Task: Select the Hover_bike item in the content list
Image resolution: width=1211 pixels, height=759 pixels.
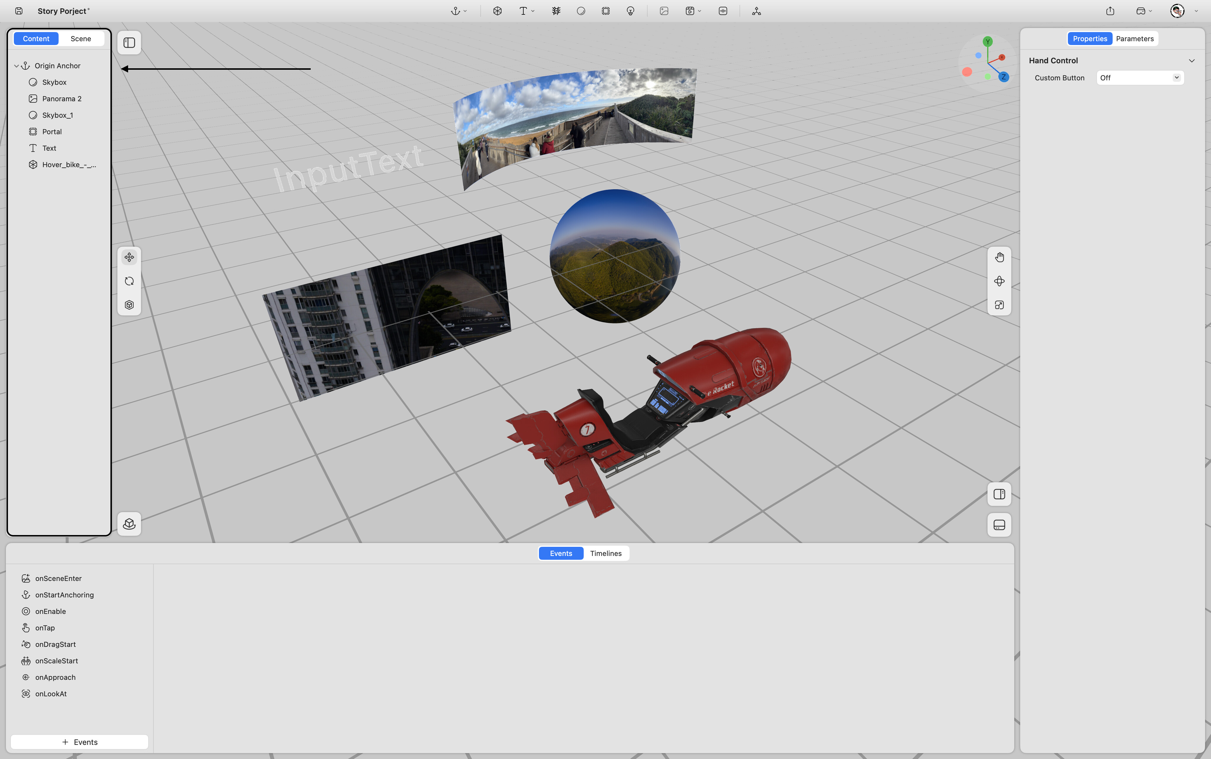Action: [68, 165]
